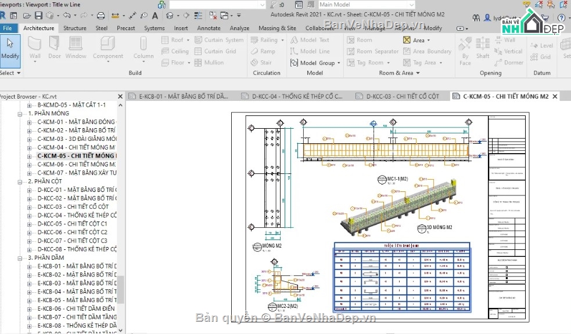The height and width of the screenshot is (334, 571).
Task: Switch to the Massing & Site ribbon tab
Action: [277, 28]
